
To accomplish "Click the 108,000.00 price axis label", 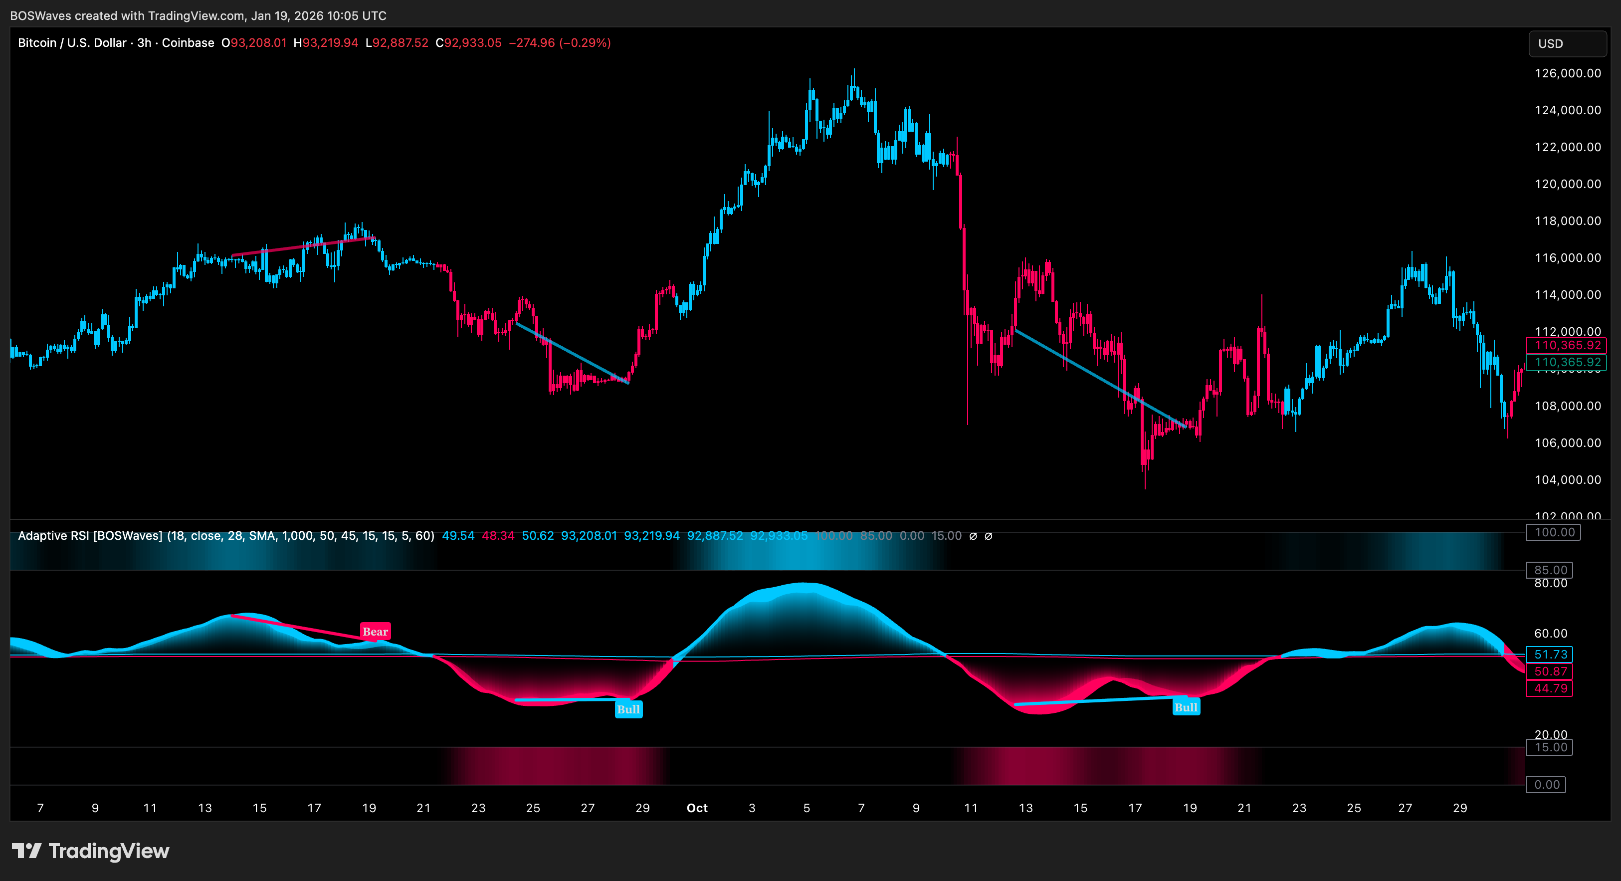I will click(x=1568, y=406).
